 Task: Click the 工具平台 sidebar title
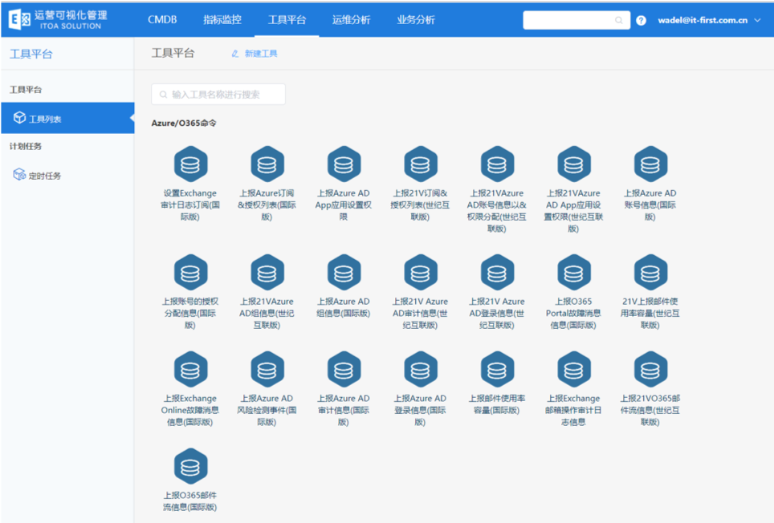(31, 55)
